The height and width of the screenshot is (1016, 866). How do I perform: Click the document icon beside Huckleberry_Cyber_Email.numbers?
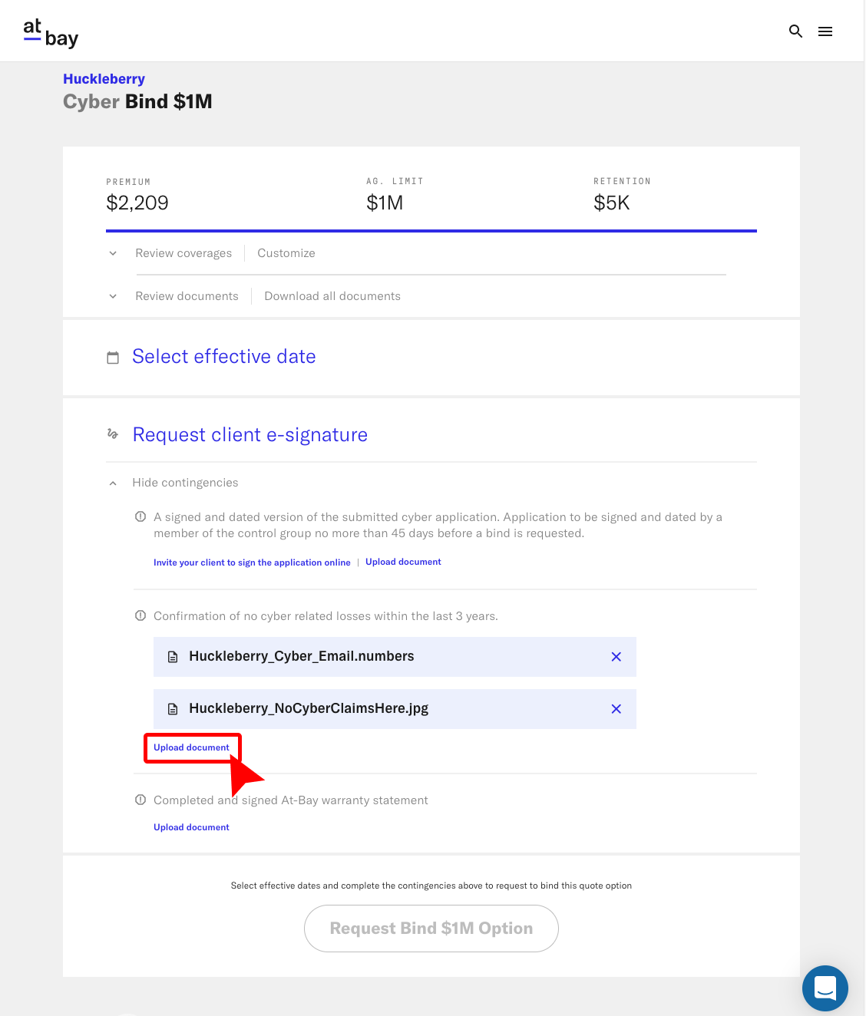pyautogui.click(x=173, y=657)
